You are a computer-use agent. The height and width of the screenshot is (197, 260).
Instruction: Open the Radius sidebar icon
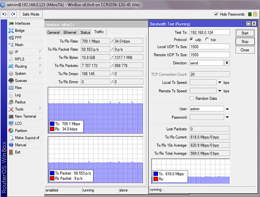(x=11, y=102)
